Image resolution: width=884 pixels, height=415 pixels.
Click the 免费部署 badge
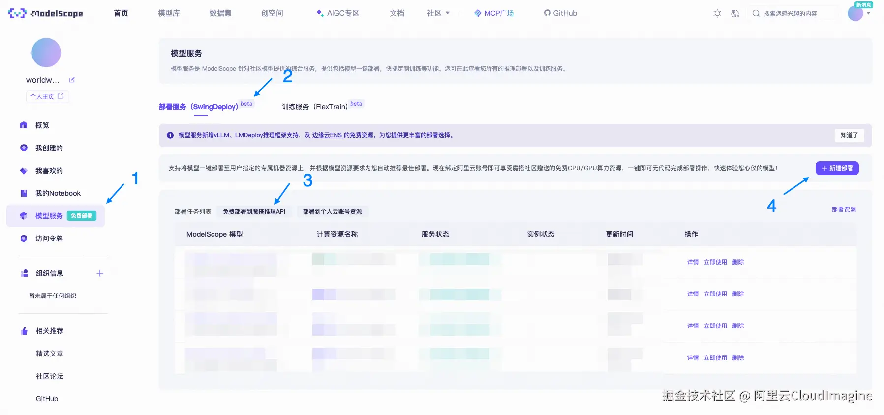[x=82, y=216]
